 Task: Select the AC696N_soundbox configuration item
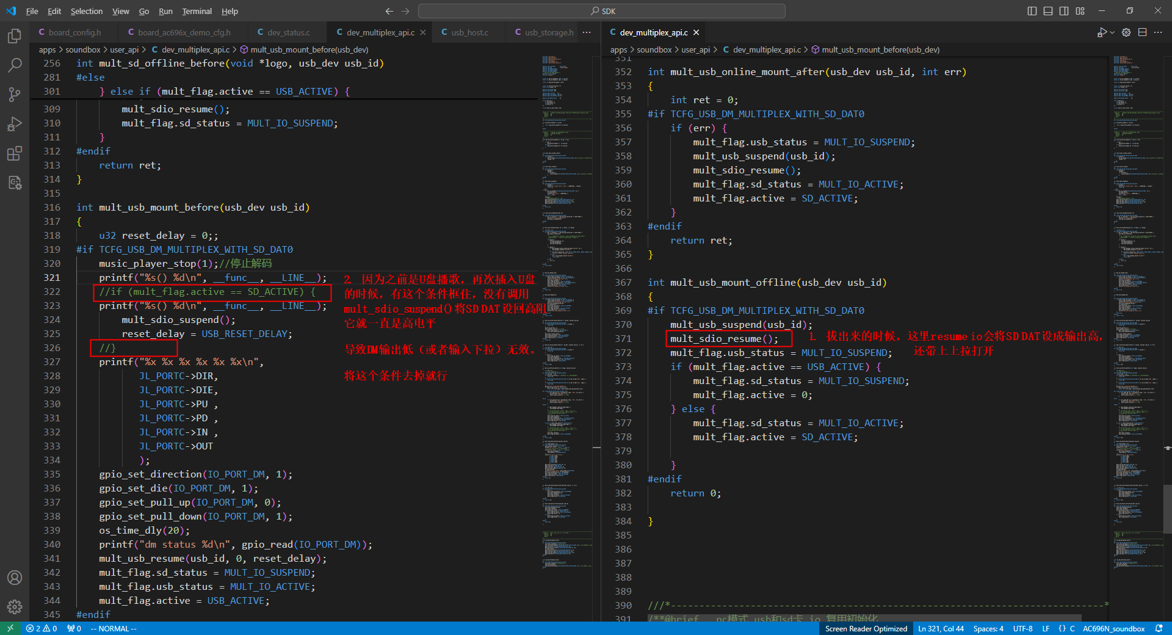1113,628
